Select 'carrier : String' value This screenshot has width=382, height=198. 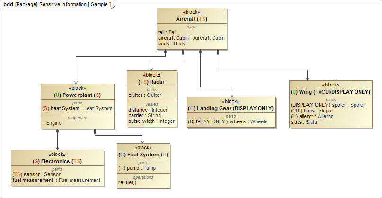coord(145,115)
